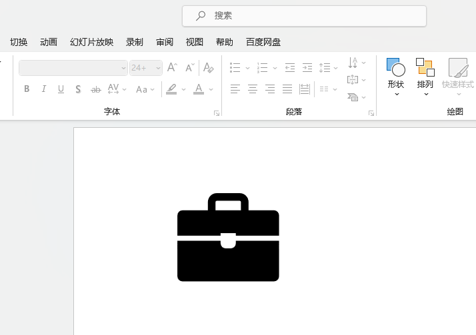Toggle strikethrough formatting
This screenshot has width=476, height=335.
95,89
